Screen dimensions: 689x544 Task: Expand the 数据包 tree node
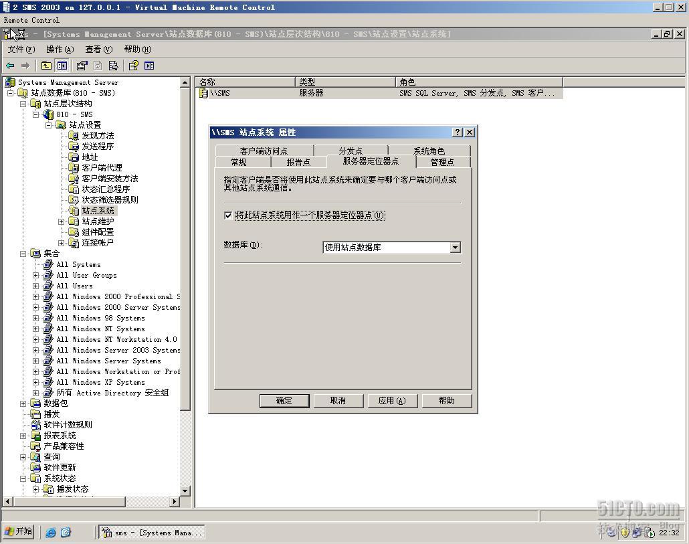coord(23,403)
